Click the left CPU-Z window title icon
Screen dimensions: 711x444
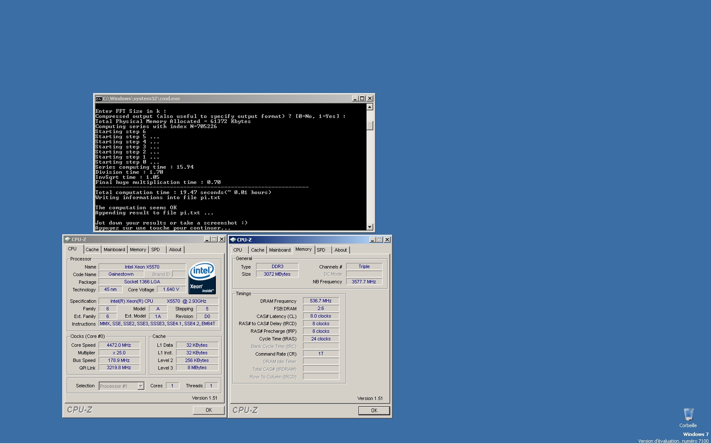(x=67, y=239)
